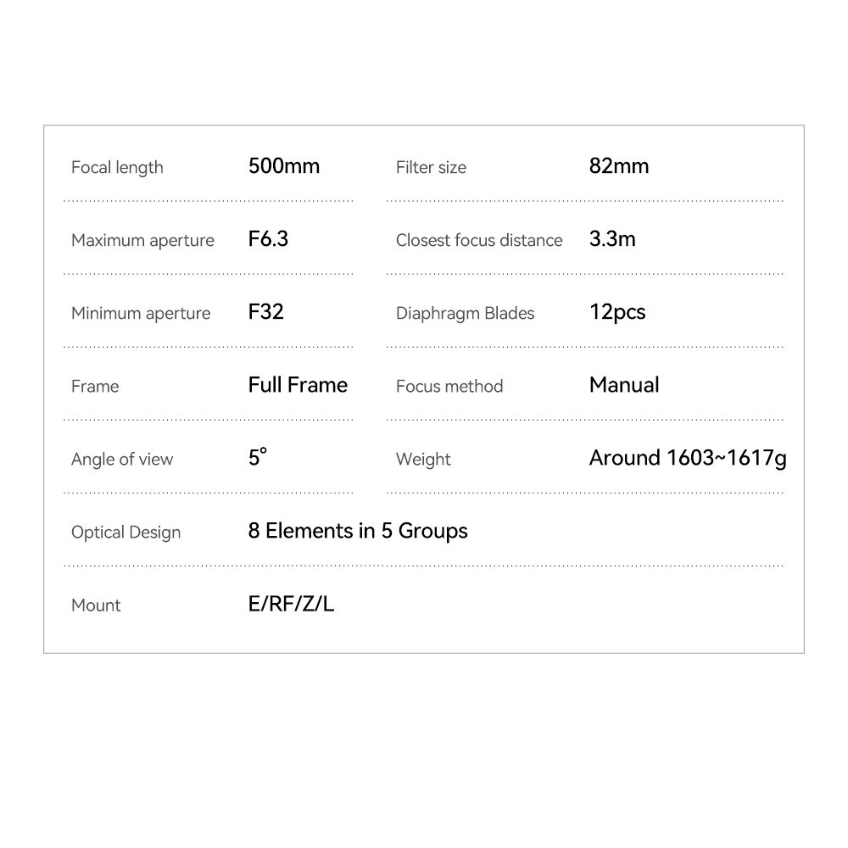The height and width of the screenshot is (848, 848).
Task: Select the "Angle of view" label
Action: click(122, 460)
